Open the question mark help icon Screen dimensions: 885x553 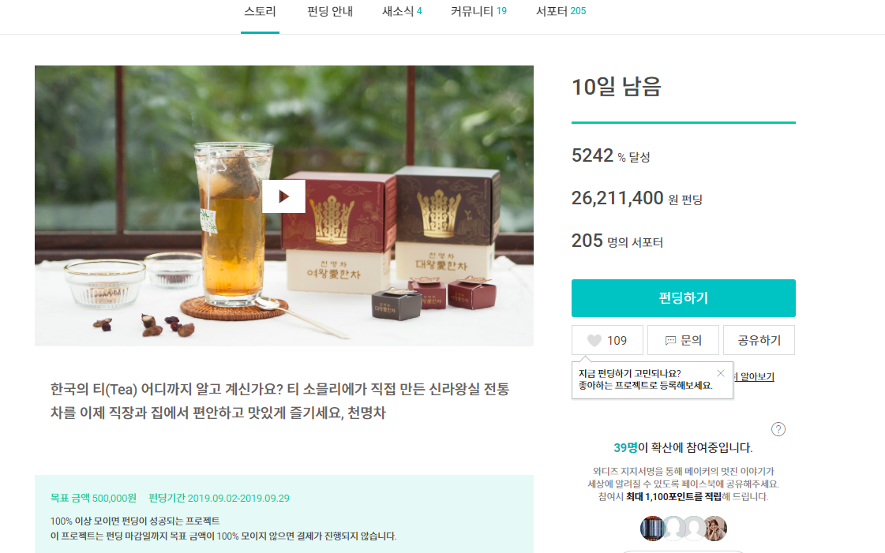(778, 429)
